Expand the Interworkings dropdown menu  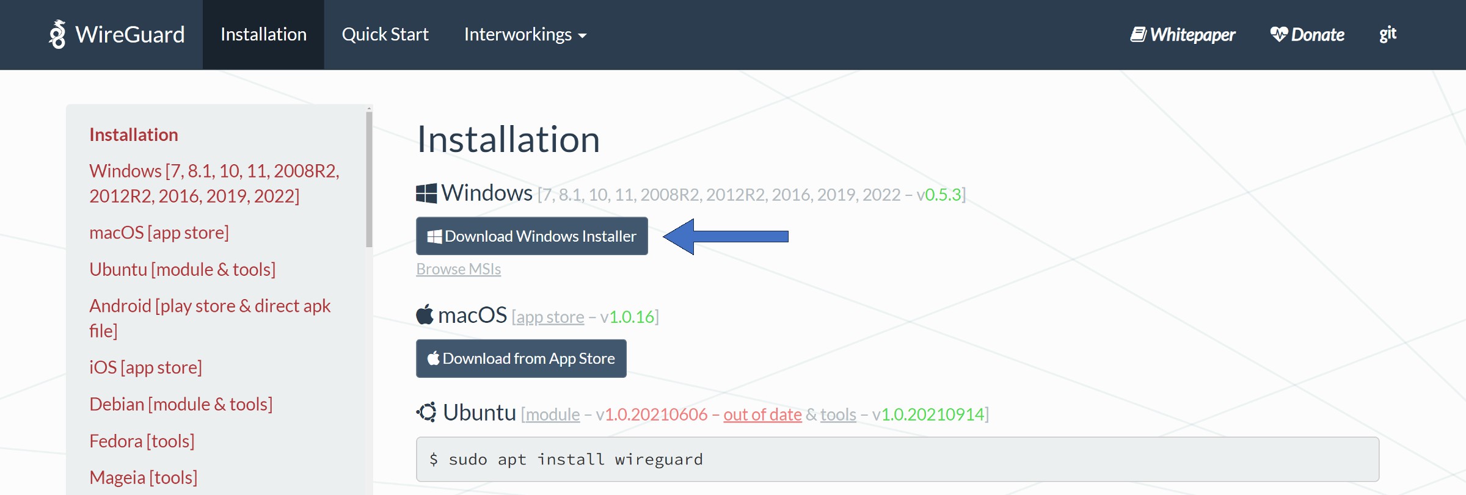(525, 35)
